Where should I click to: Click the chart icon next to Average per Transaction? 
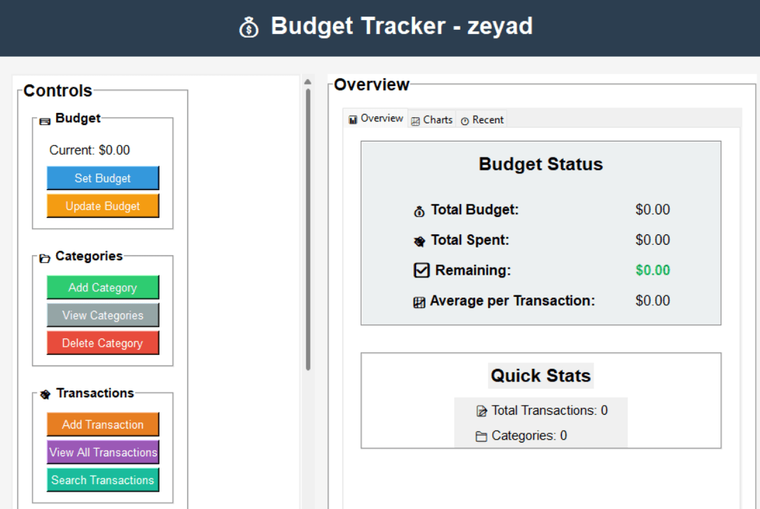[420, 302]
